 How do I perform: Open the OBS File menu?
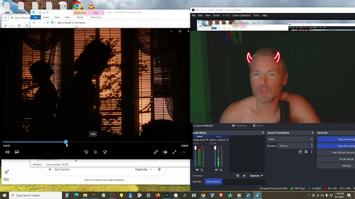(x=194, y=15)
